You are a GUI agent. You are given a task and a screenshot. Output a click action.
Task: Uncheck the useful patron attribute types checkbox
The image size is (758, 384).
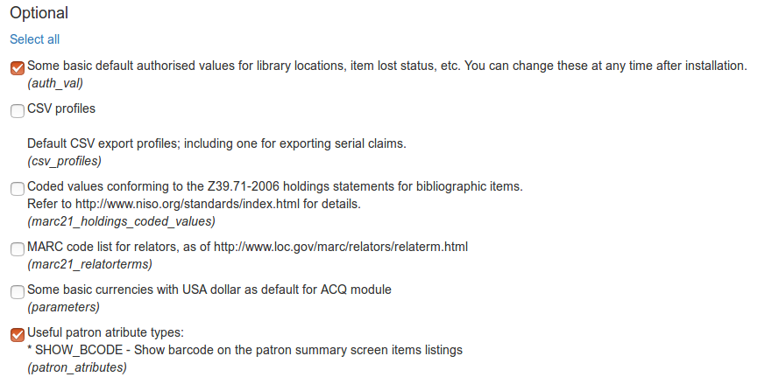tap(18, 334)
